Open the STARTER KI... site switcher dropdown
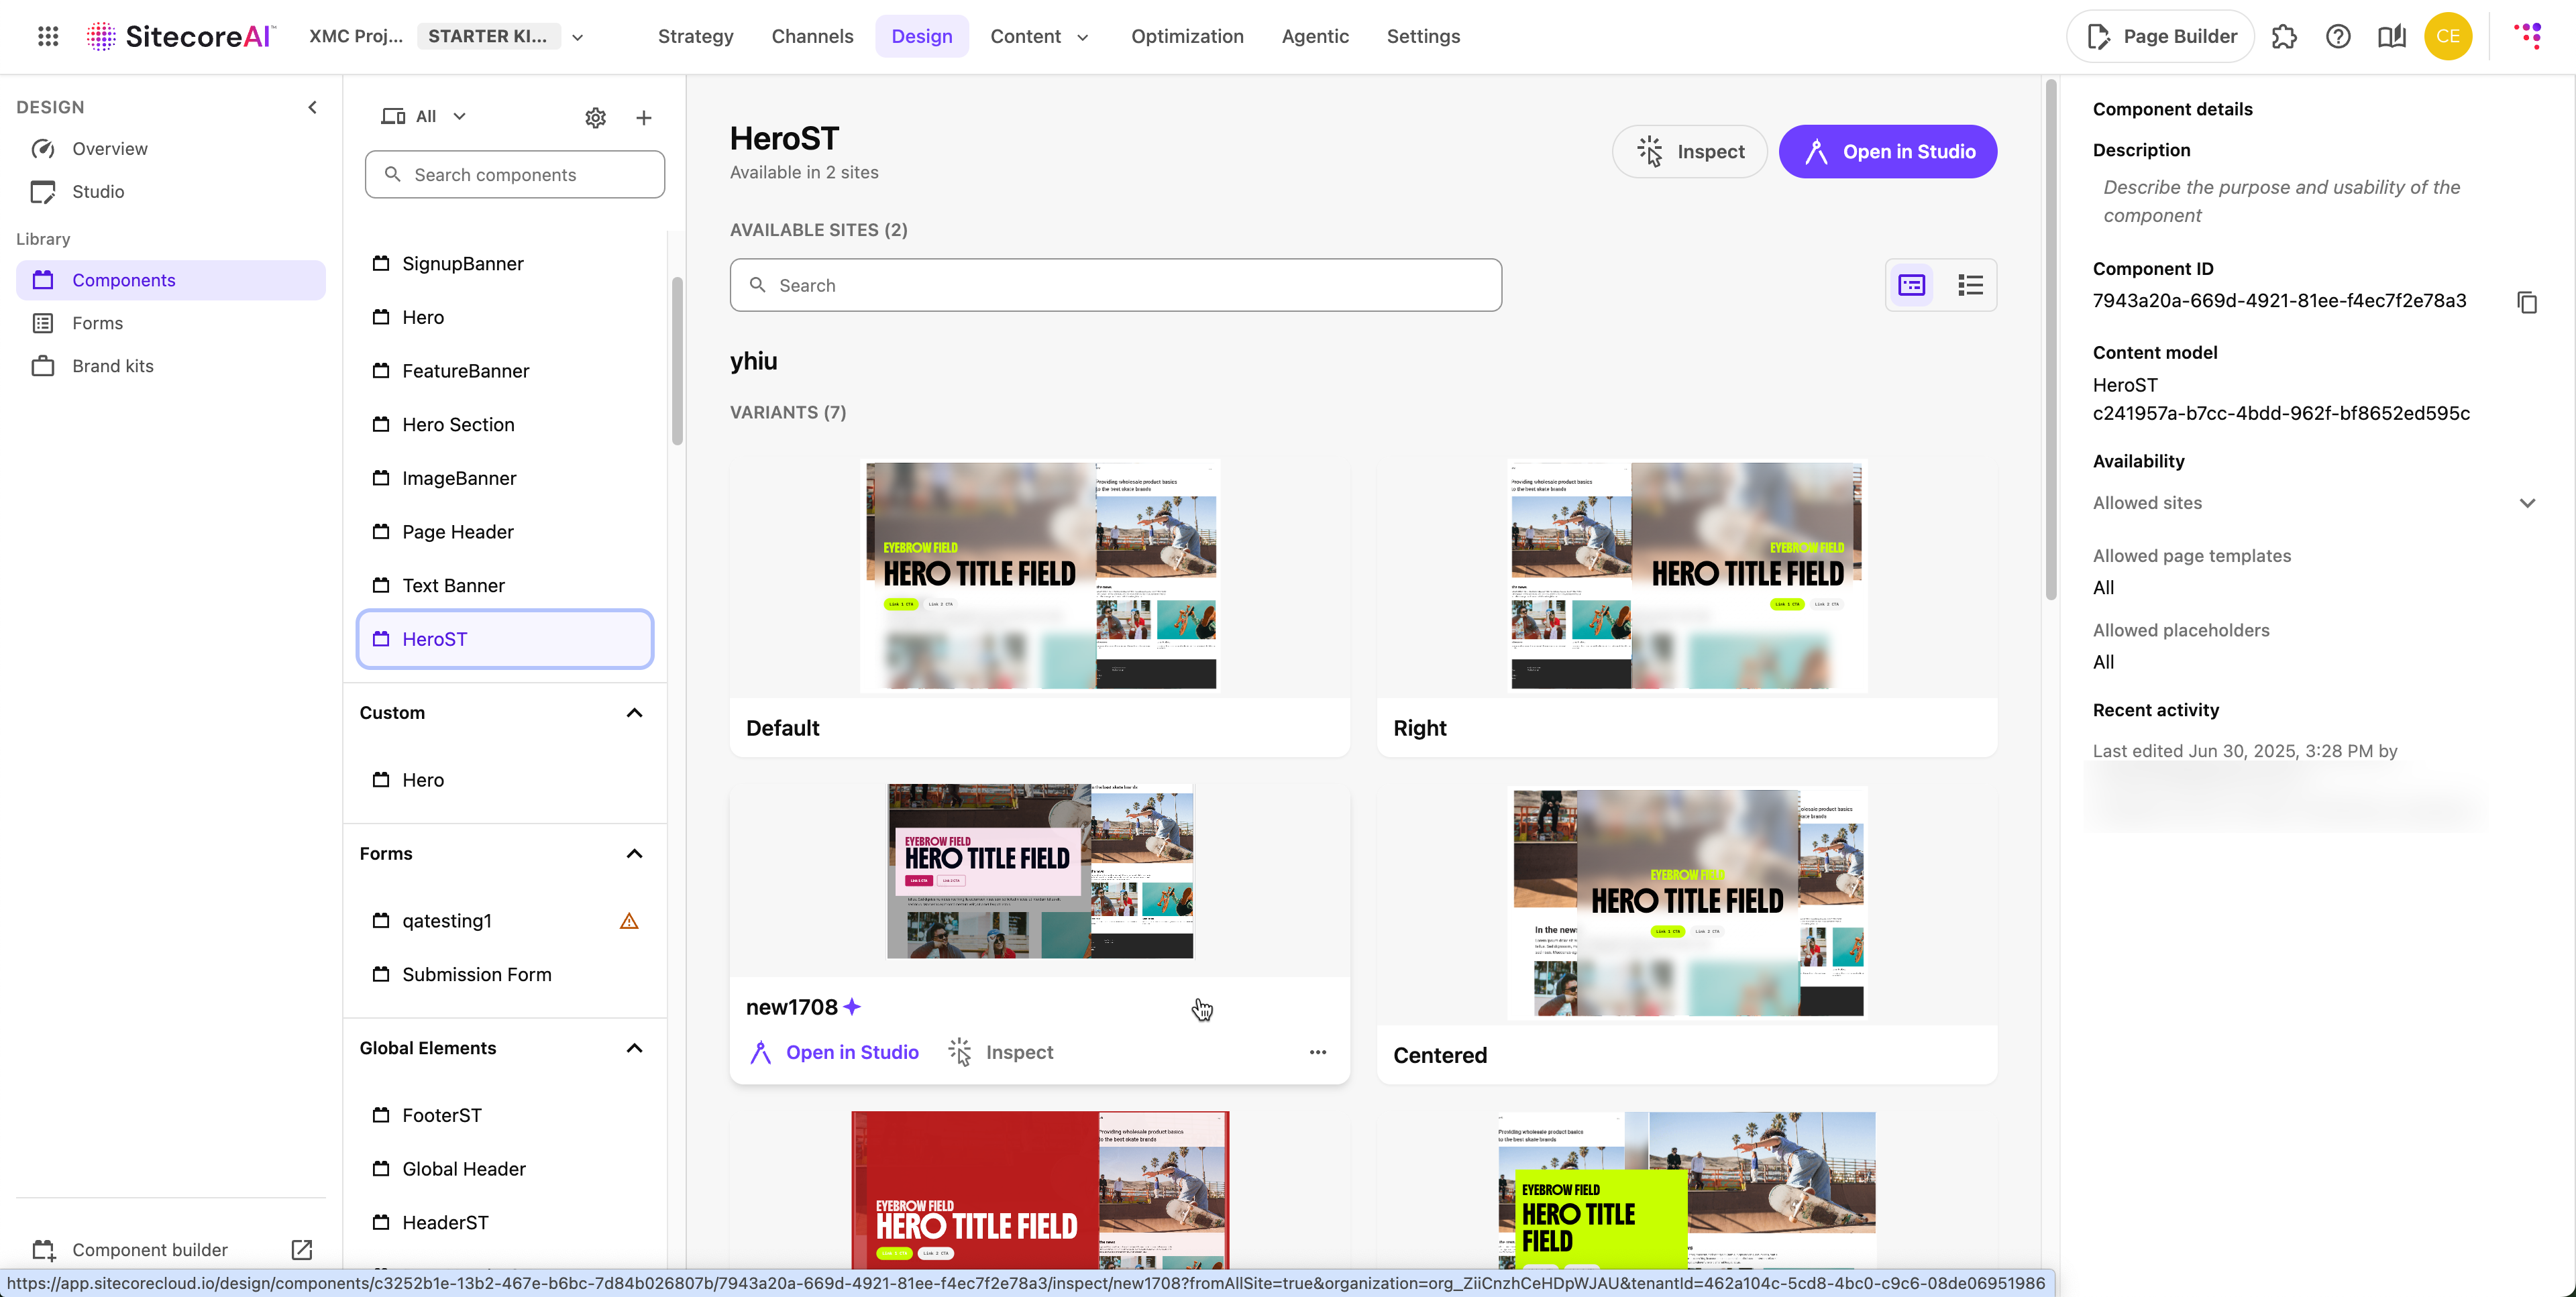The image size is (2576, 1297). coord(577,37)
